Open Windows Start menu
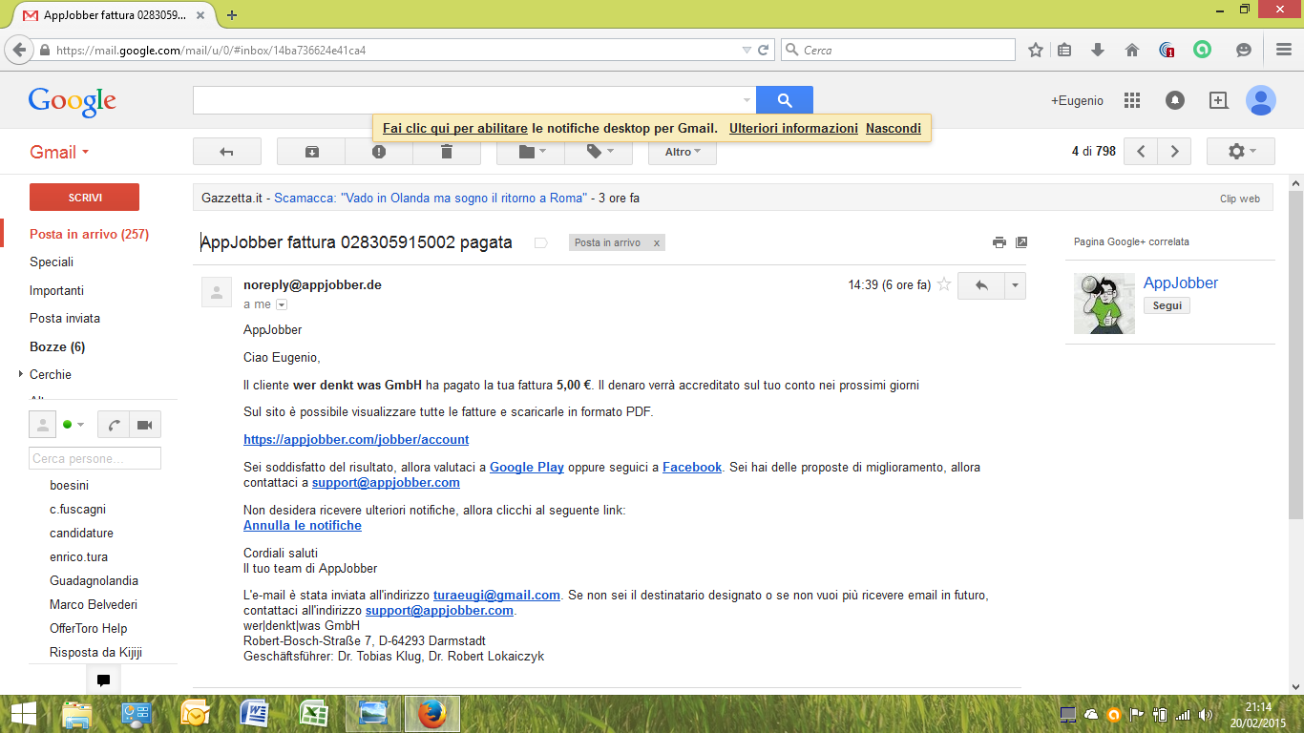The width and height of the screenshot is (1304, 733). [23, 714]
